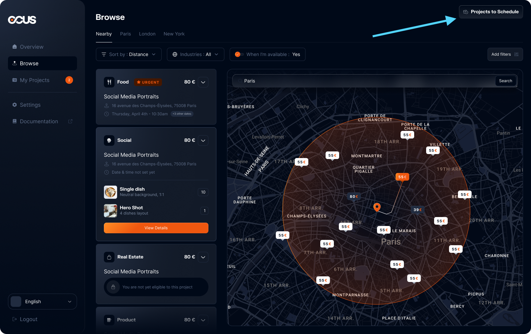The height and width of the screenshot is (334, 531).
Task: Click the View Details button
Action: [156, 228]
